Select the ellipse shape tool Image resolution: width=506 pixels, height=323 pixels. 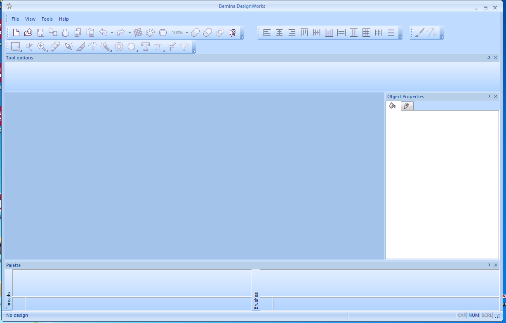point(132,47)
